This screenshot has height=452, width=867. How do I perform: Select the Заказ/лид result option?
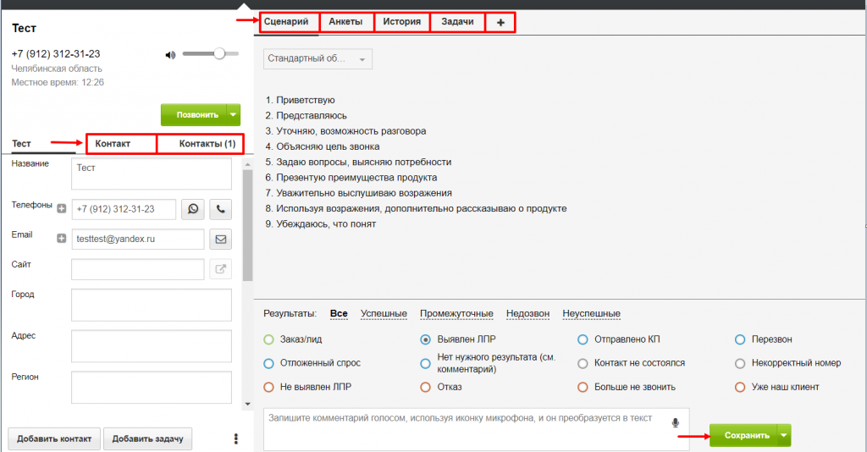[268, 339]
